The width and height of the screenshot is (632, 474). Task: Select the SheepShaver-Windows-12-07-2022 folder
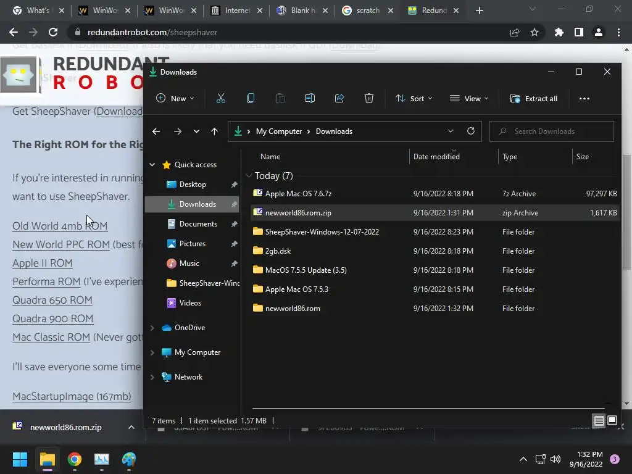[x=434, y=232]
